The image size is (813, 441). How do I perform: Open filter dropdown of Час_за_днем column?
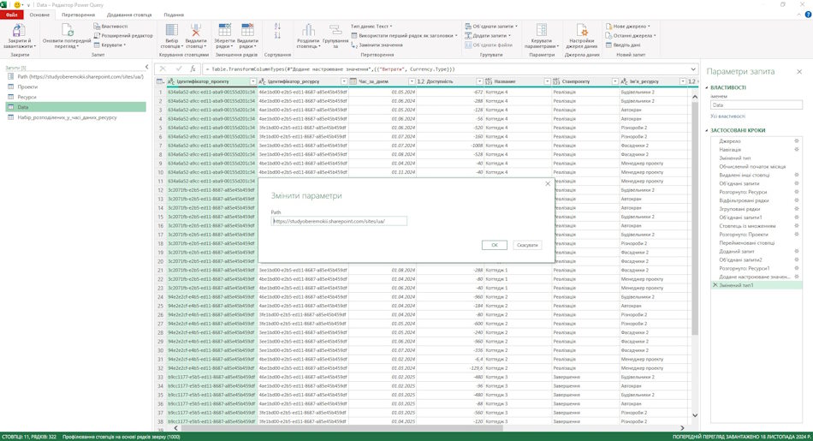[x=412, y=81]
